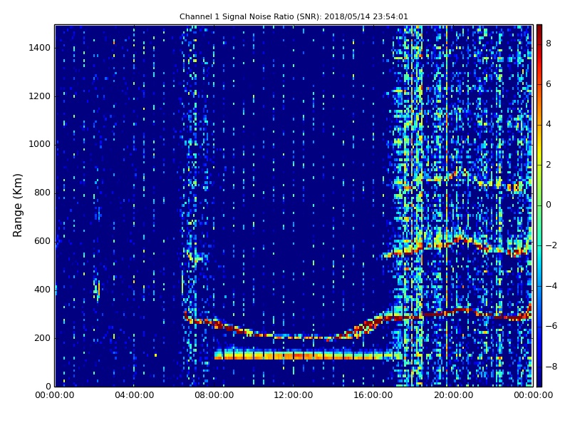Click the colorbar label −6
570x428 pixels.
point(551,326)
